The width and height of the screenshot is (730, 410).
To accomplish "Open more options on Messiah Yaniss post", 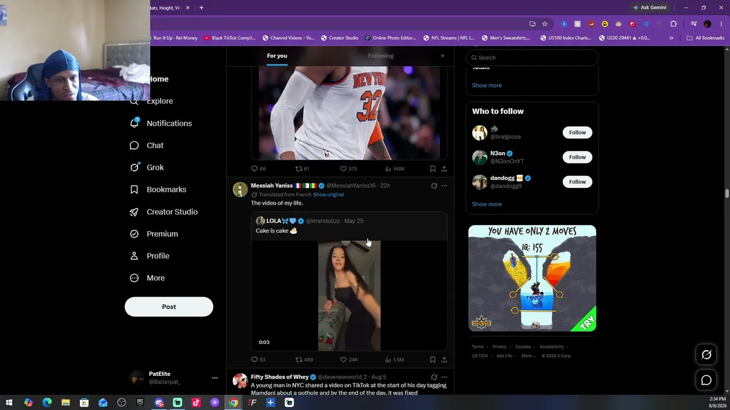I will point(444,186).
